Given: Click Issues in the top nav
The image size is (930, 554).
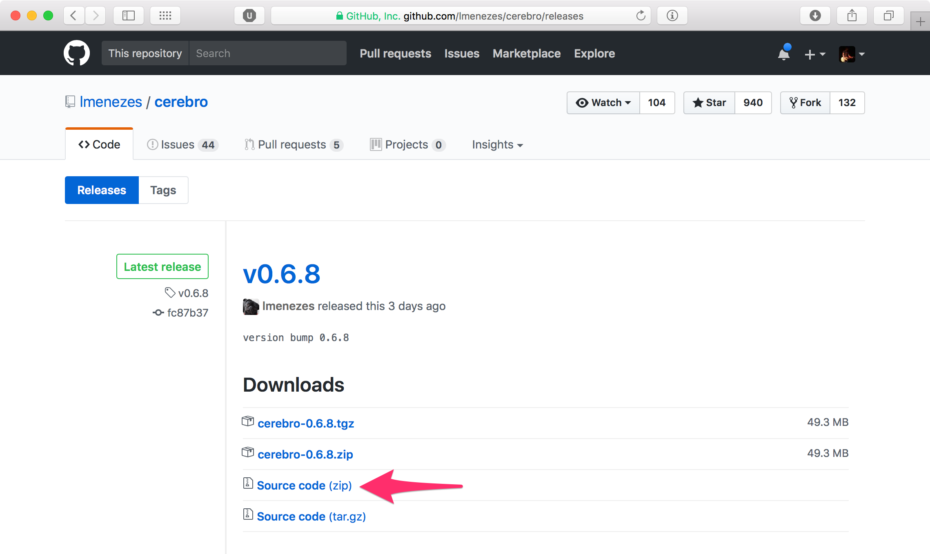Looking at the screenshot, I should pyautogui.click(x=462, y=53).
